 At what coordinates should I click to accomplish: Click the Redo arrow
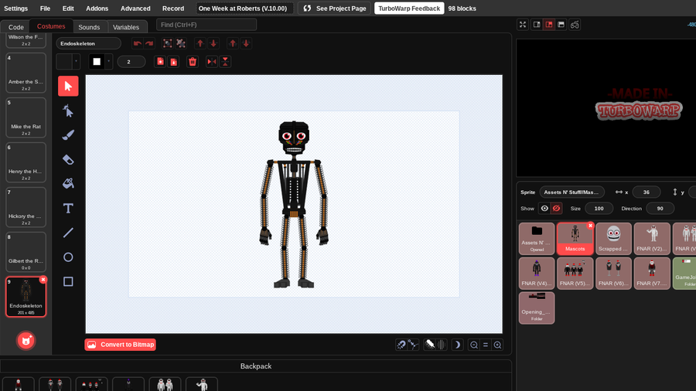tap(149, 43)
